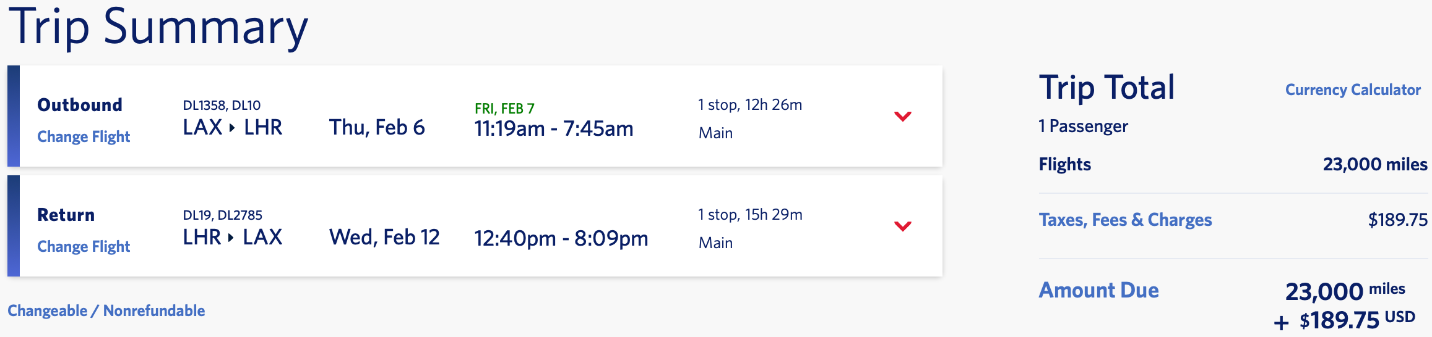Click the LAX to LHR route arrow
This screenshot has height=337, width=1432.
click(232, 128)
